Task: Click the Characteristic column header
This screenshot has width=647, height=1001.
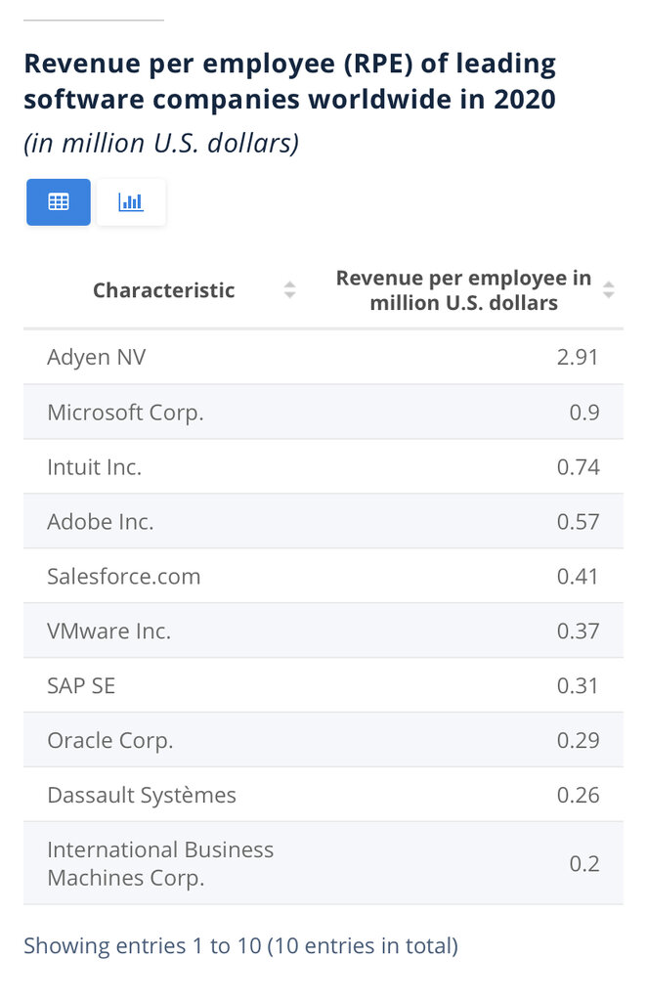Action: pyautogui.click(x=164, y=290)
